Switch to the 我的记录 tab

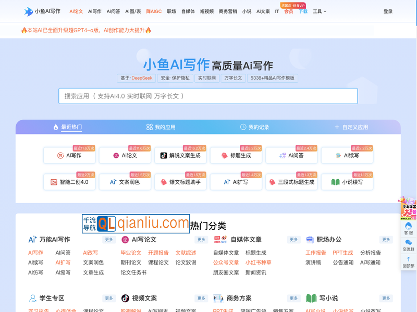click(x=254, y=127)
